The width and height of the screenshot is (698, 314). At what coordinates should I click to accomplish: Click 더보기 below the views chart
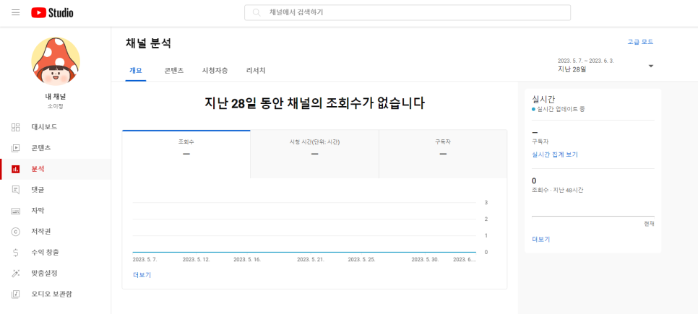point(142,275)
